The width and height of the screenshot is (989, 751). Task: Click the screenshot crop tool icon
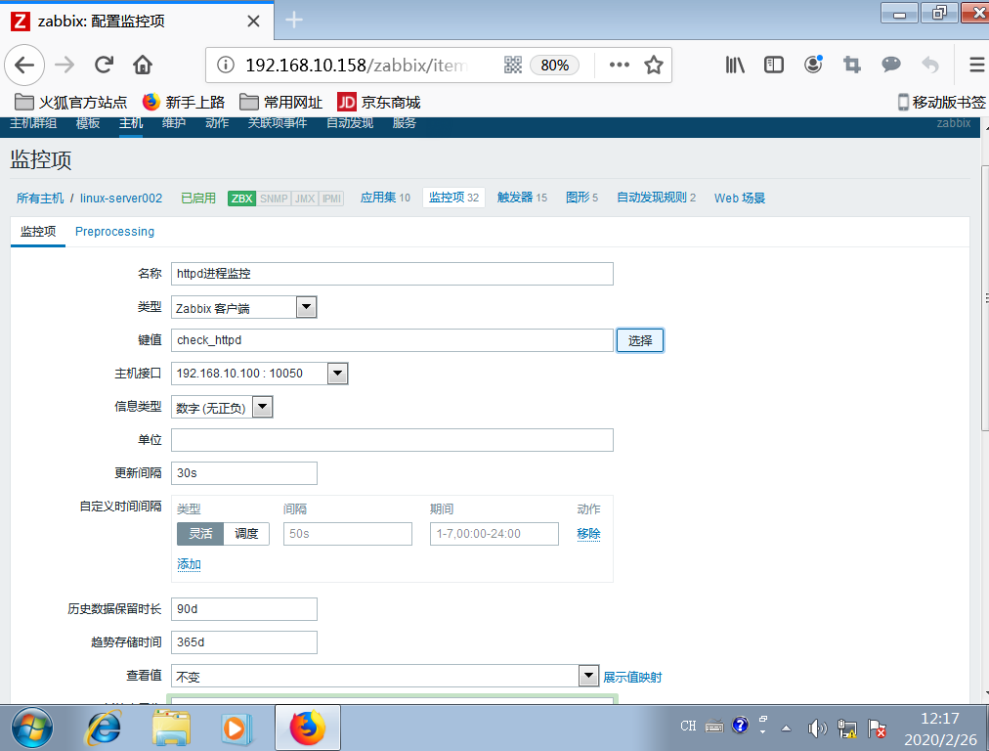click(852, 65)
